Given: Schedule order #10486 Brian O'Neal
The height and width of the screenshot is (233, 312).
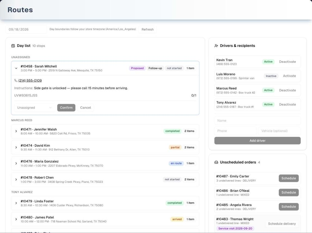Looking at the screenshot, I should click(x=289, y=193).
